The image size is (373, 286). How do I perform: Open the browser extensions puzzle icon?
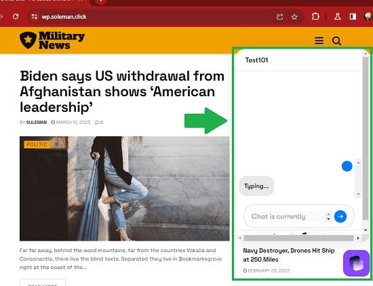[x=315, y=17]
